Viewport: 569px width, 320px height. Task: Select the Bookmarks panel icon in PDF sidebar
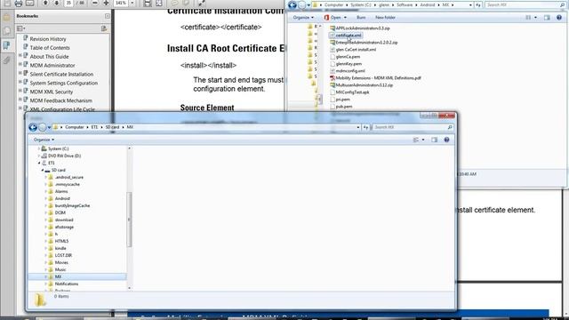(x=6, y=45)
